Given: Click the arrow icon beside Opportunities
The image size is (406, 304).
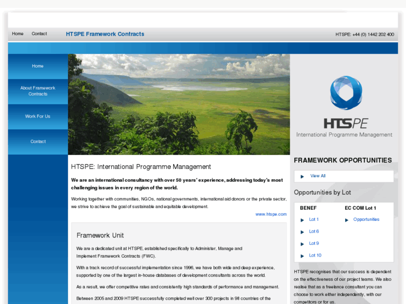Looking at the screenshot, I should tap(347, 220).
